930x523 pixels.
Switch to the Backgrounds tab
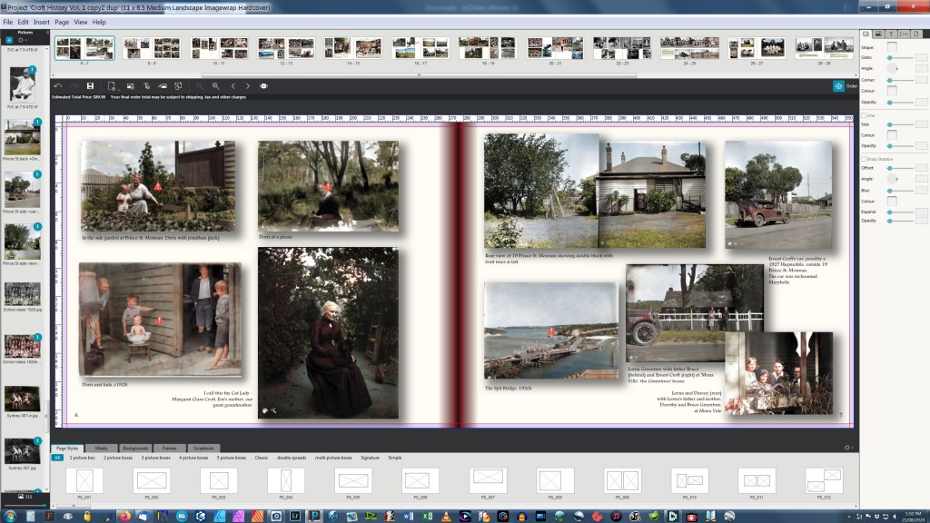pos(135,449)
